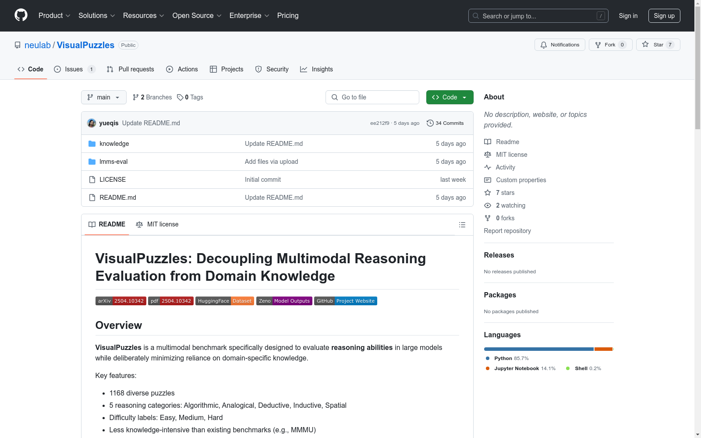Switch to the MIT license tab
The height and width of the screenshot is (438, 701).
coord(157,224)
